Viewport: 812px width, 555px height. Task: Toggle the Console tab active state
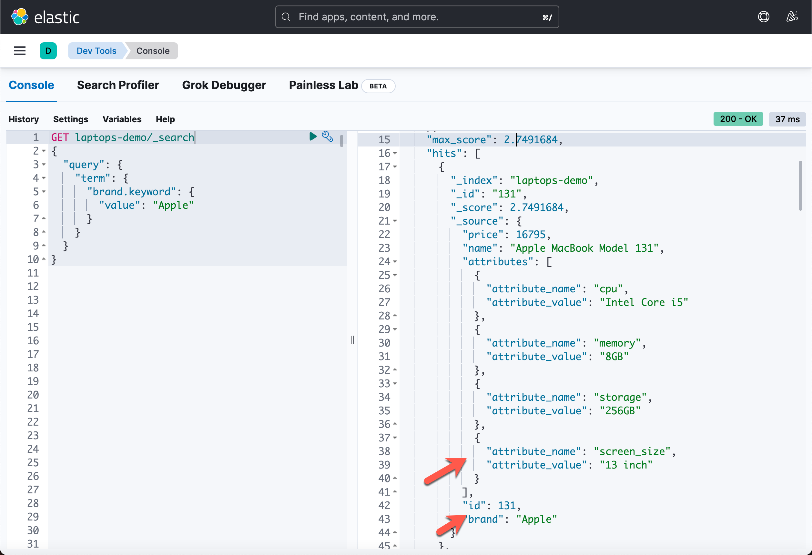coord(32,85)
